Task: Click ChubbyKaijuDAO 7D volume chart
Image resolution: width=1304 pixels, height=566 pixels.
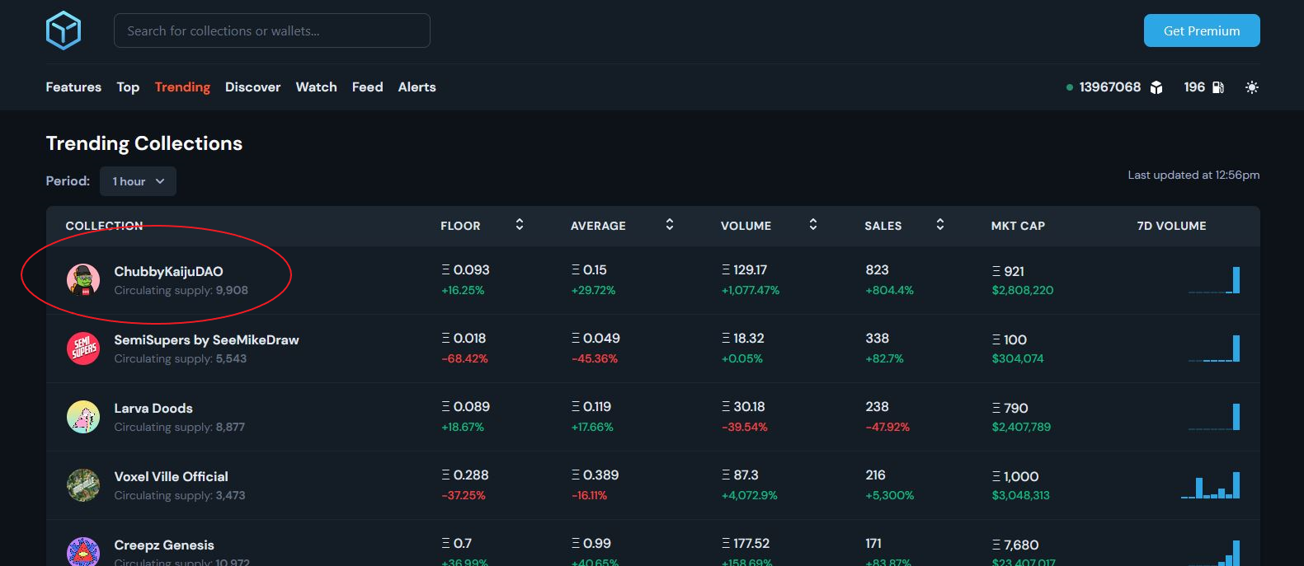Action: coord(1214,280)
